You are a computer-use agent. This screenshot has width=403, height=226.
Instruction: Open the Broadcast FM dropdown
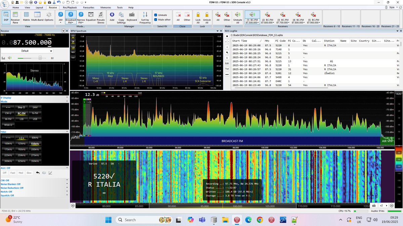tap(71, 17)
